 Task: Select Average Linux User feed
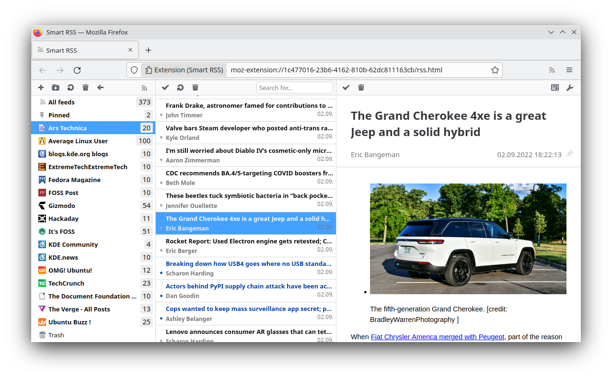coord(93,141)
